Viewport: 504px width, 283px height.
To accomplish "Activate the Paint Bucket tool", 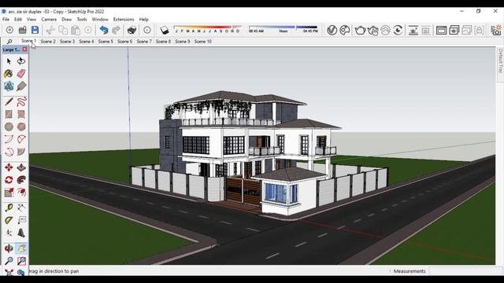I will pyautogui.click(x=9, y=73).
